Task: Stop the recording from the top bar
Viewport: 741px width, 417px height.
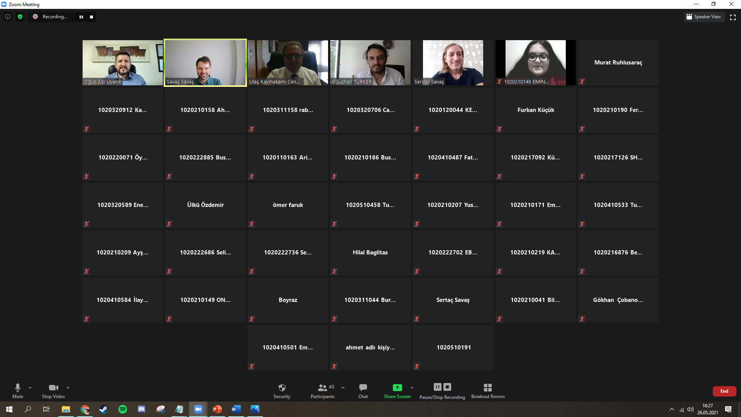Action: (x=91, y=17)
